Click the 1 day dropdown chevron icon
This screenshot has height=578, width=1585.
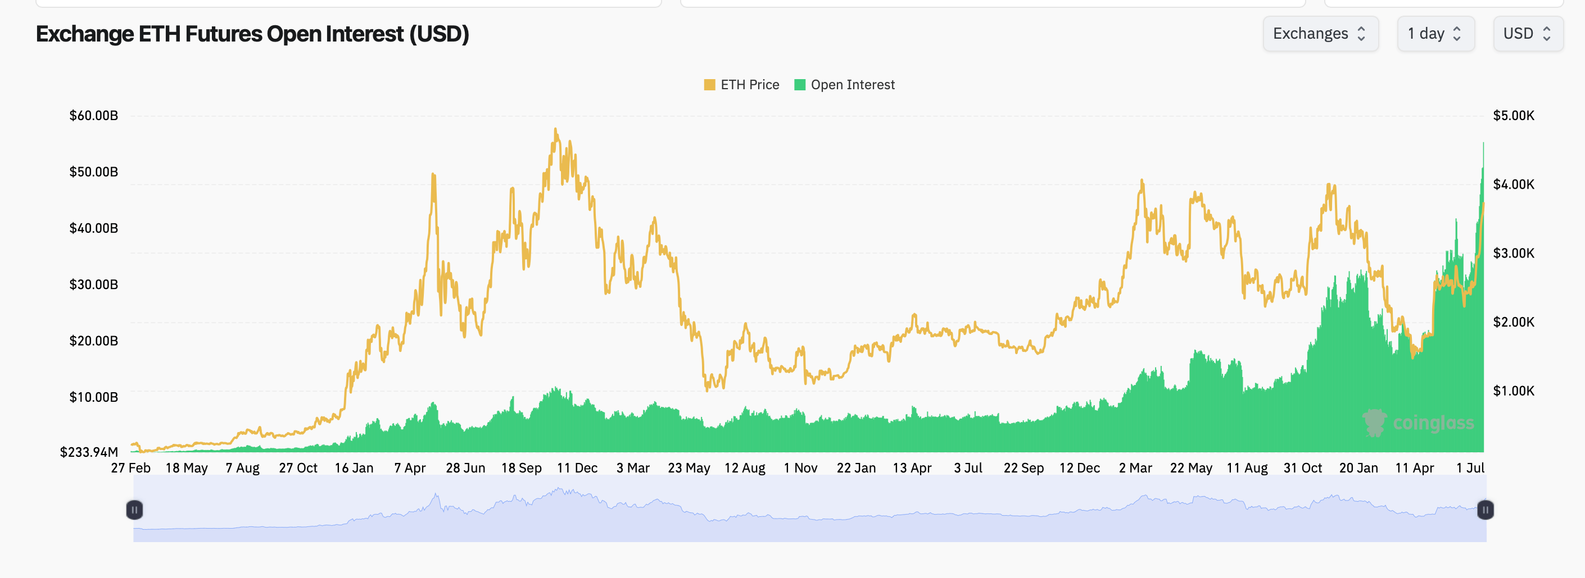[1457, 34]
